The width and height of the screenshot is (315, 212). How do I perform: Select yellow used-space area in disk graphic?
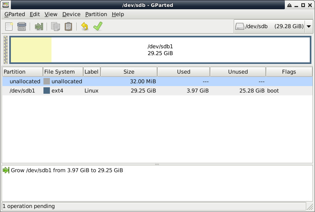(31, 50)
